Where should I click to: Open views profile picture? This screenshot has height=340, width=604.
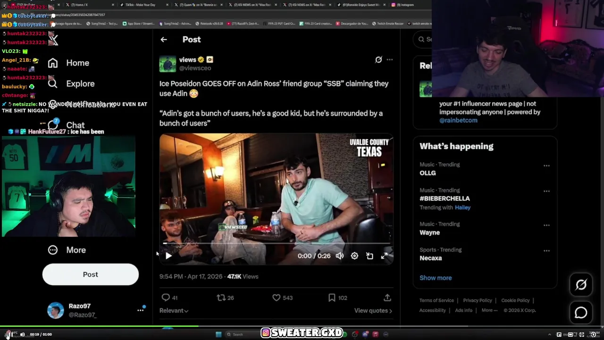click(x=168, y=64)
